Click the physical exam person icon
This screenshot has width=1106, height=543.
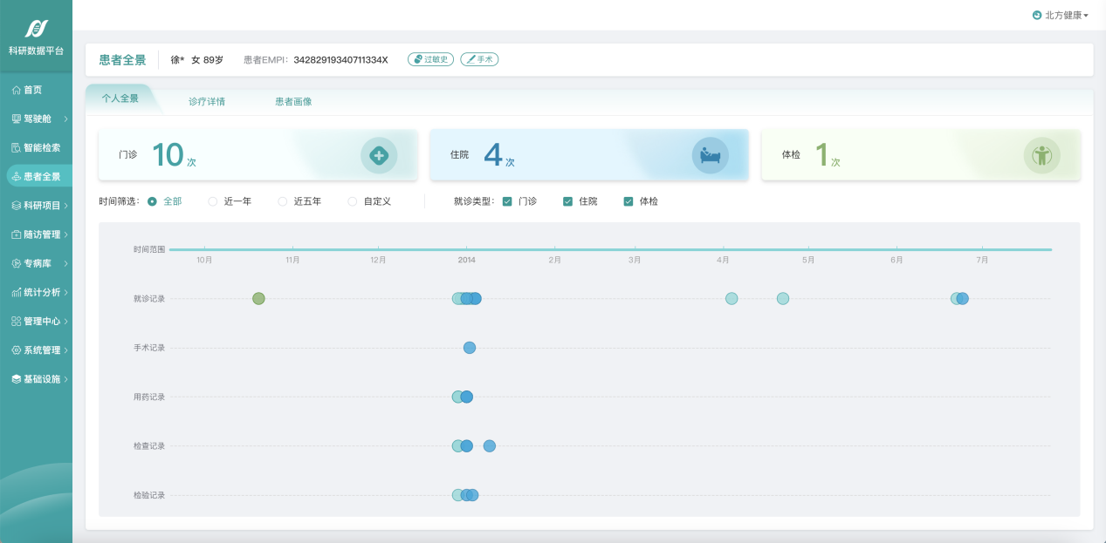click(x=1041, y=156)
